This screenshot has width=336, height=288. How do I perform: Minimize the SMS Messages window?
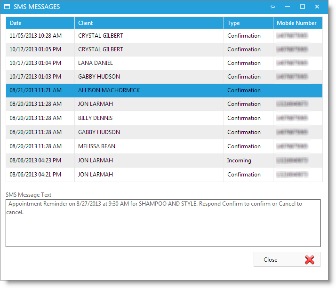(x=288, y=7)
